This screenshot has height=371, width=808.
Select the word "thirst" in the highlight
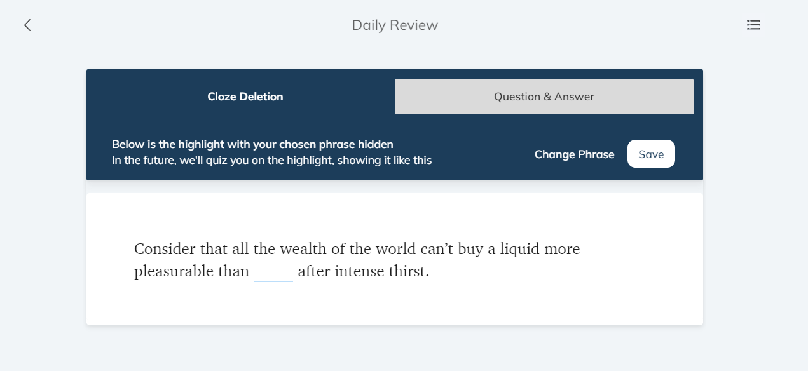pyautogui.click(x=407, y=272)
